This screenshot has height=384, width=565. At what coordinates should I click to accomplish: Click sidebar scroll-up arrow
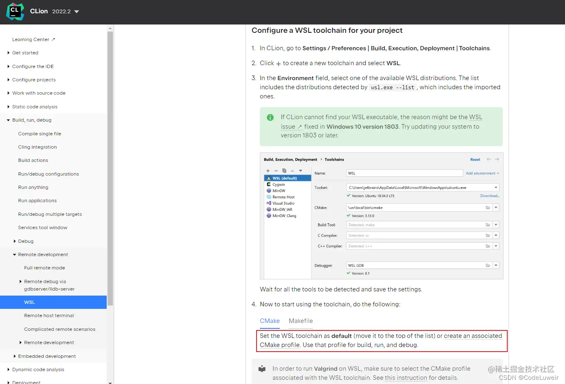point(110,28)
